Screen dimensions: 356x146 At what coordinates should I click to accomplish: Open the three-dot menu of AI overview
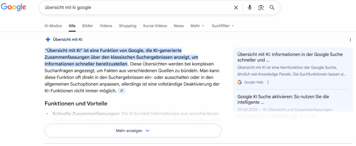coord(350,40)
